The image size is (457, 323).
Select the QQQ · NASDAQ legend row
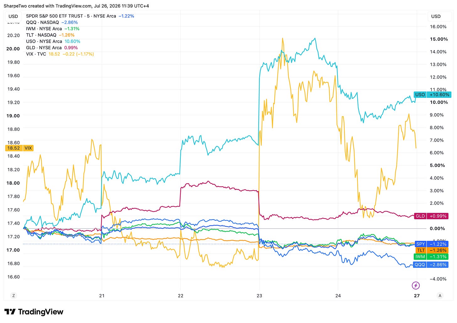tap(52, 22)
